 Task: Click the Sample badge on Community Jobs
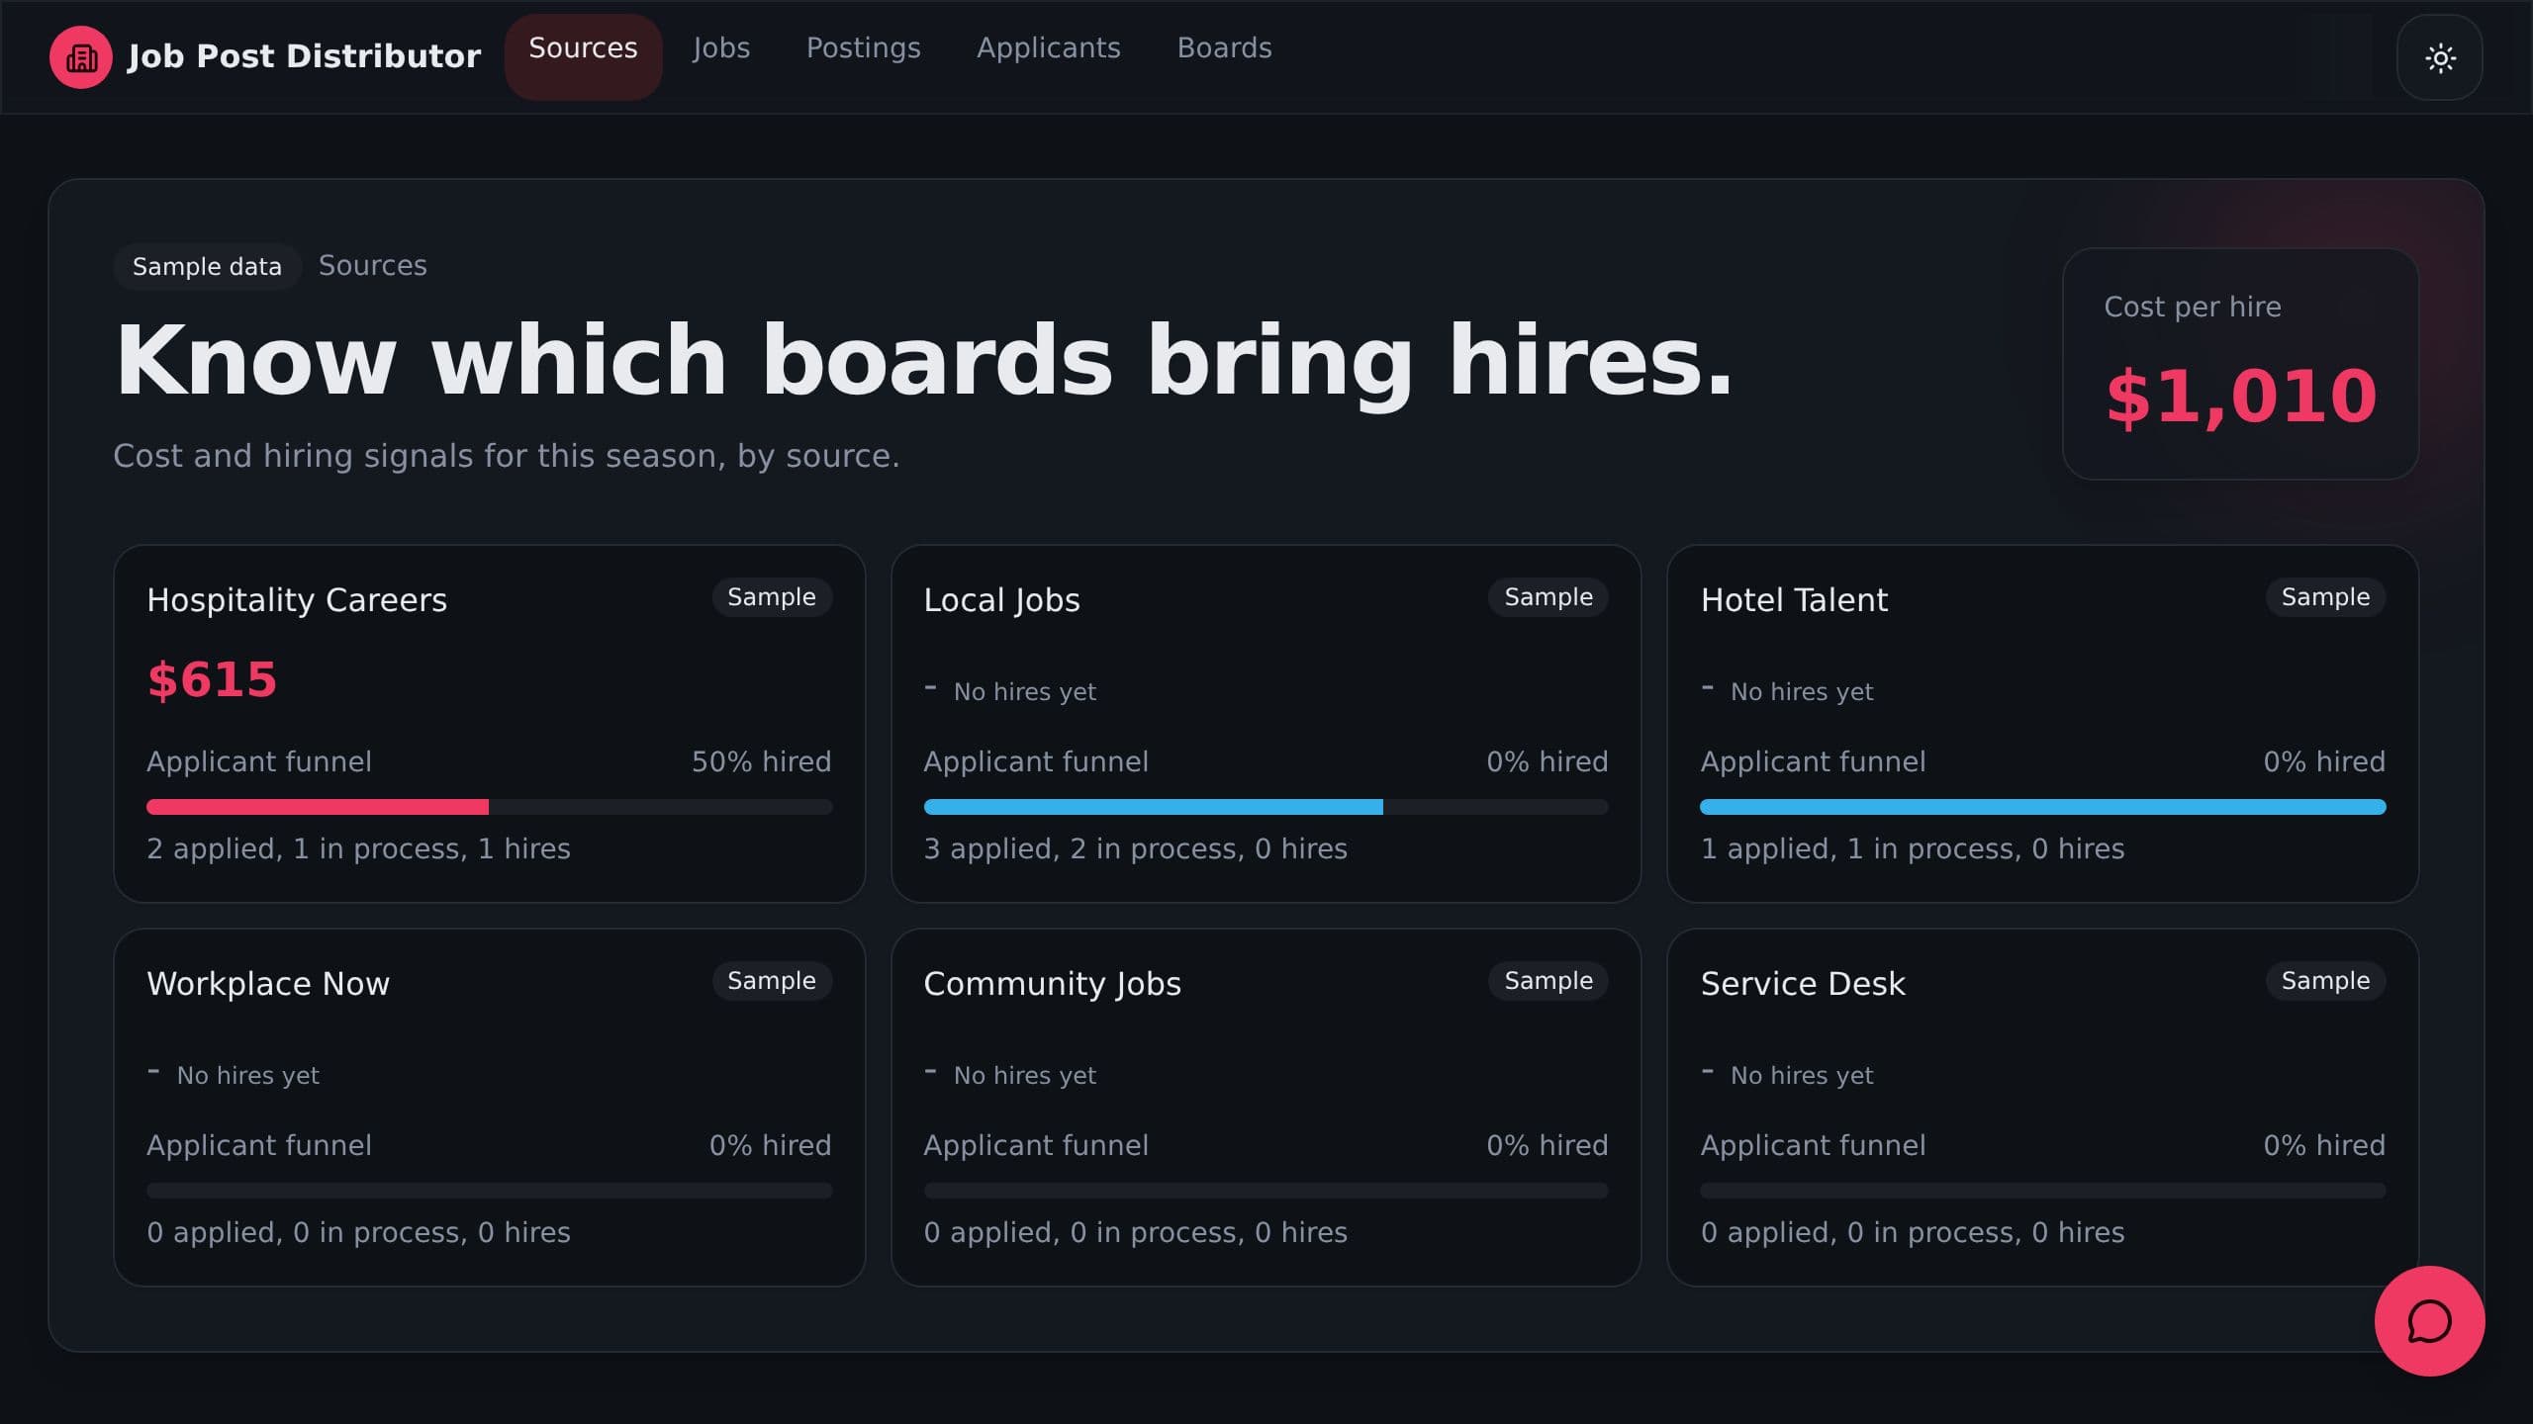(1548, 981)
